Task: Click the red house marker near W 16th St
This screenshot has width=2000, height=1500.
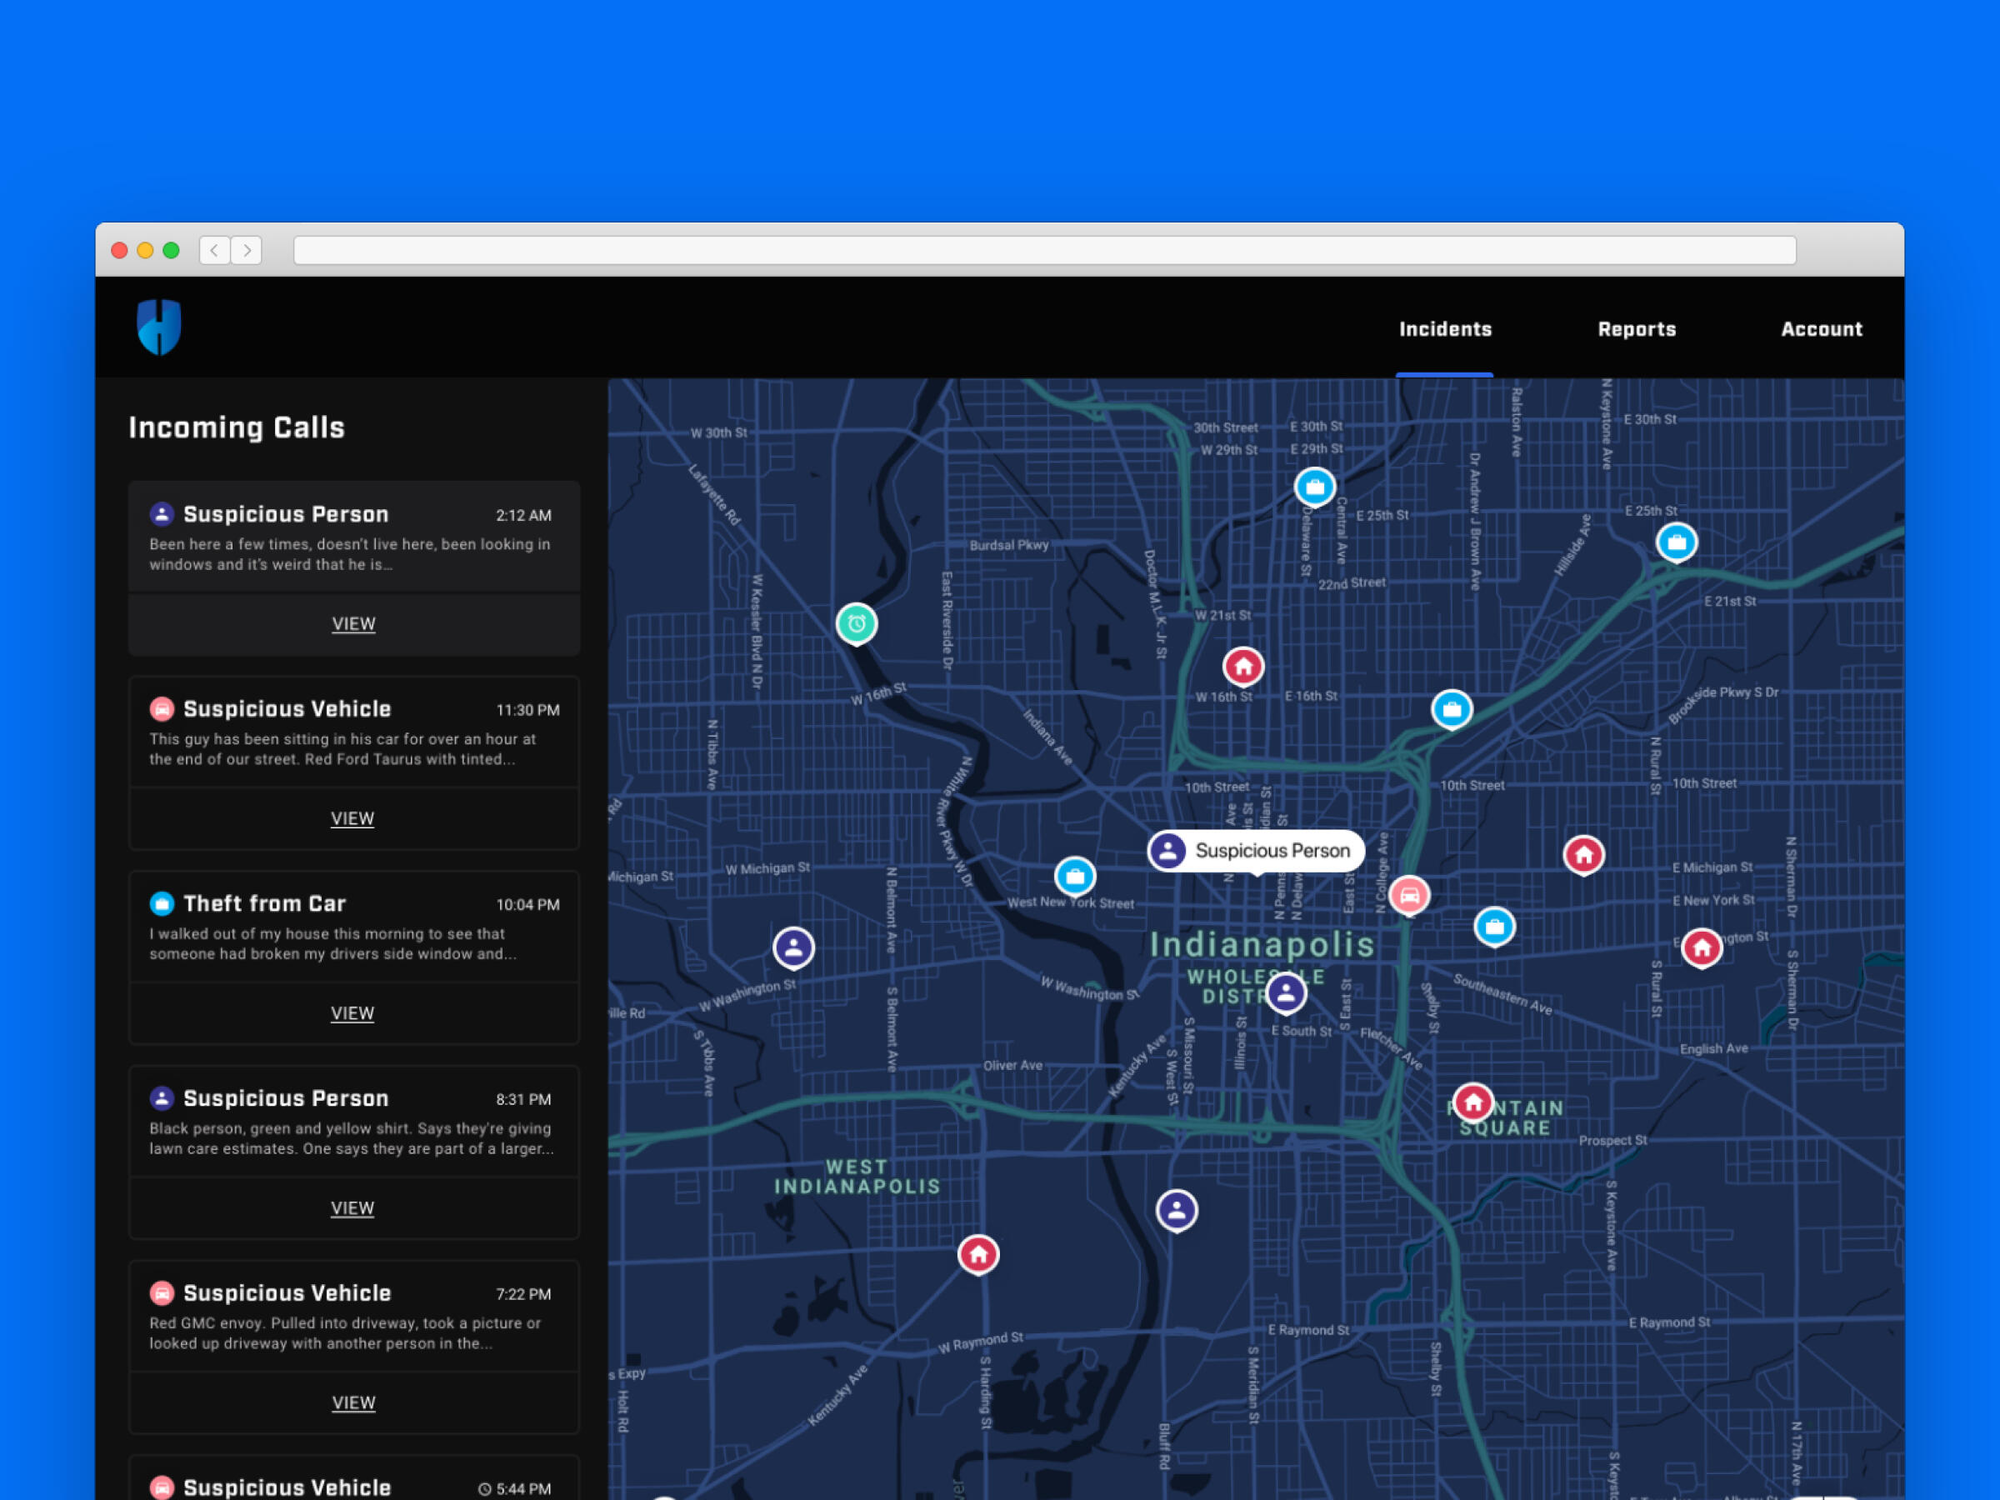Action: point(1242,667)
